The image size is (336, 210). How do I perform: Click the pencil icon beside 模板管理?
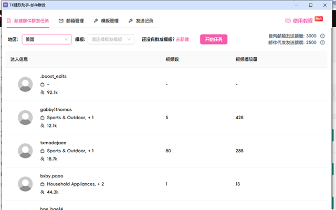96,21
